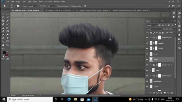The image size is (182, 102).
Task: Select the Lasso tool
Action: coord(3,17)
